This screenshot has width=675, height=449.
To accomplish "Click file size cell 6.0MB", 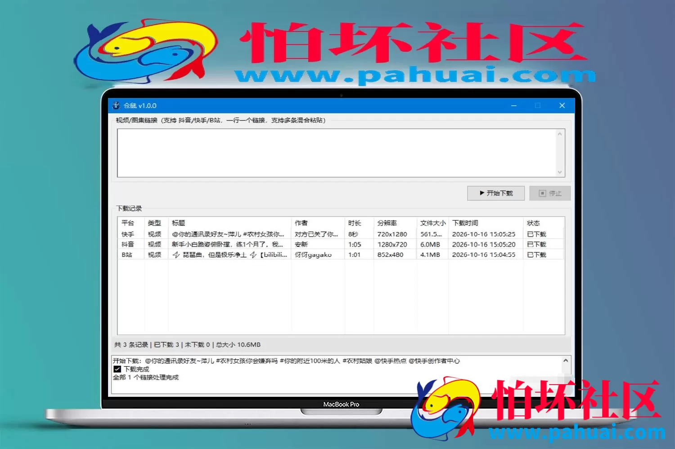I will point(430,244).
